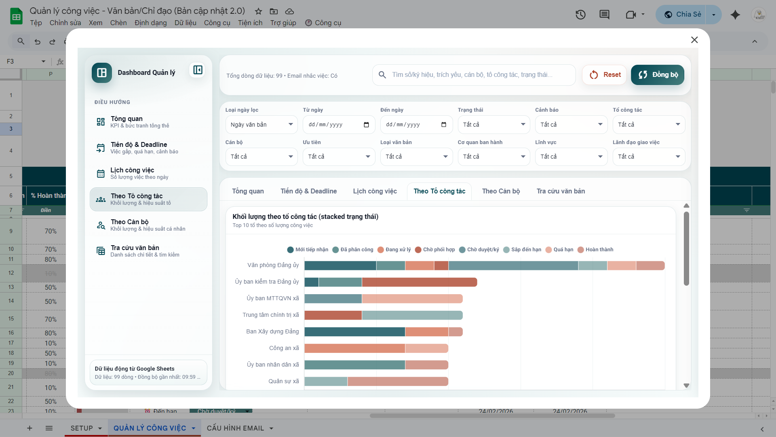Collapse the dashboard sidebar panel icon
The height and width of the screenshot is (437, 776).
pyautogui.click(x=198, y=70)
